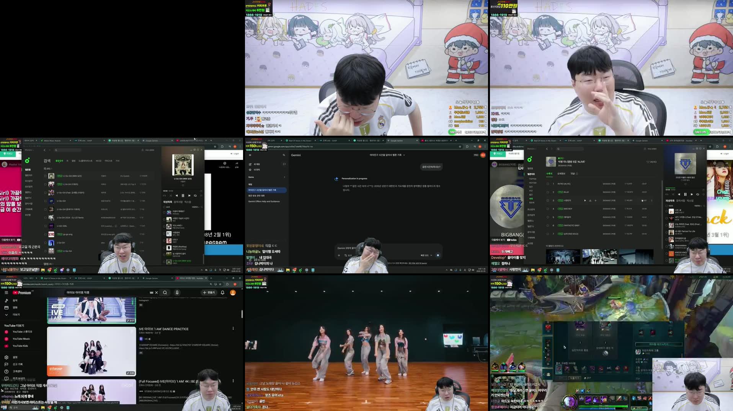This screenshot has width=733, height=411.
Task: Click the Login link on the Melon page
Action: click(x=236, y=154)
